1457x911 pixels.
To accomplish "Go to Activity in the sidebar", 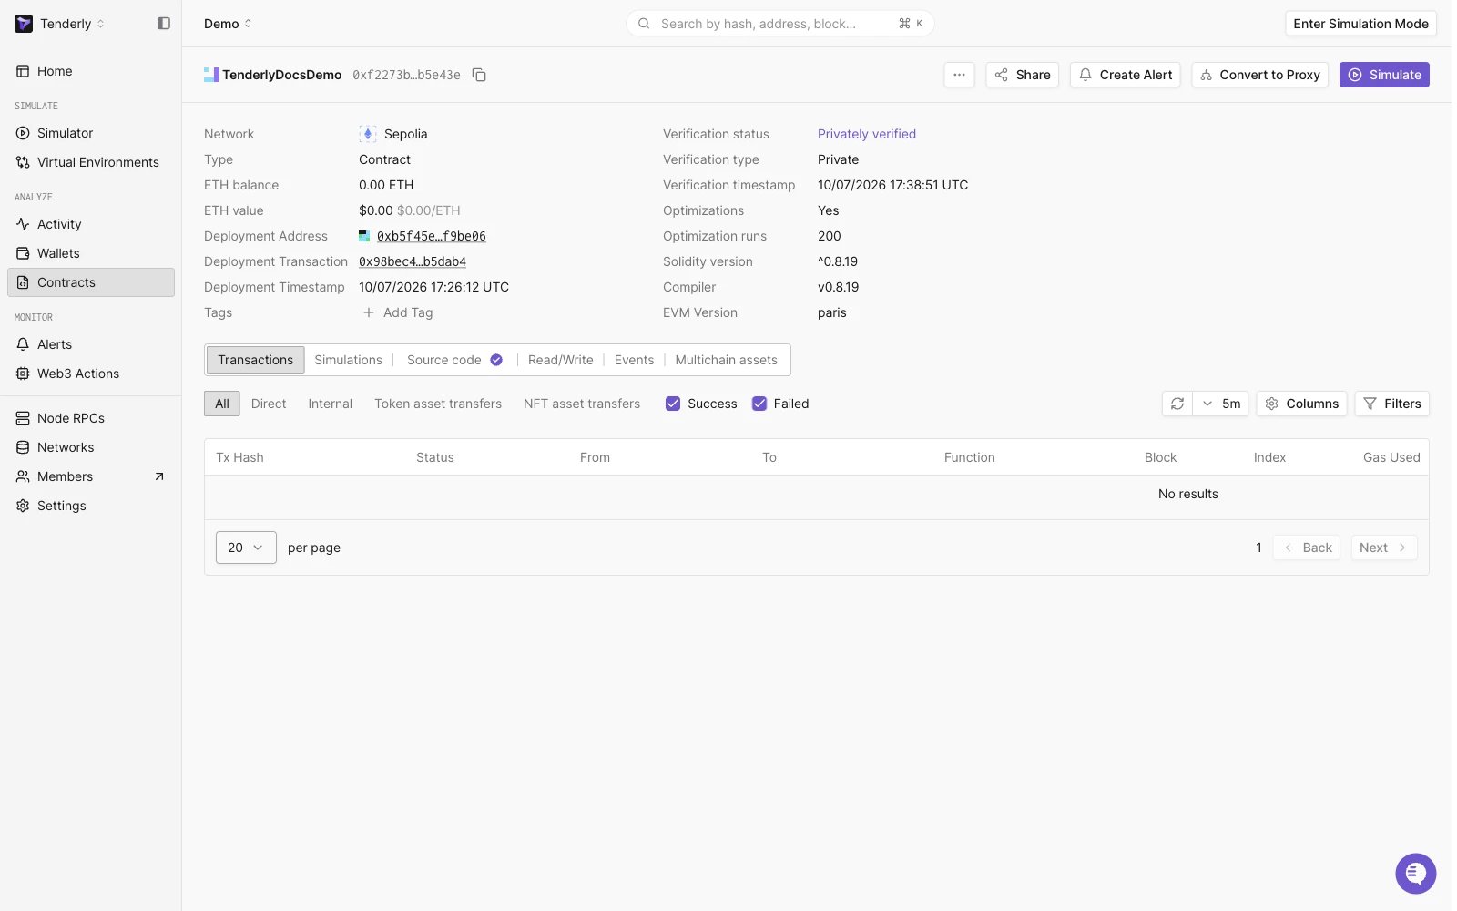I will point(91,224).
